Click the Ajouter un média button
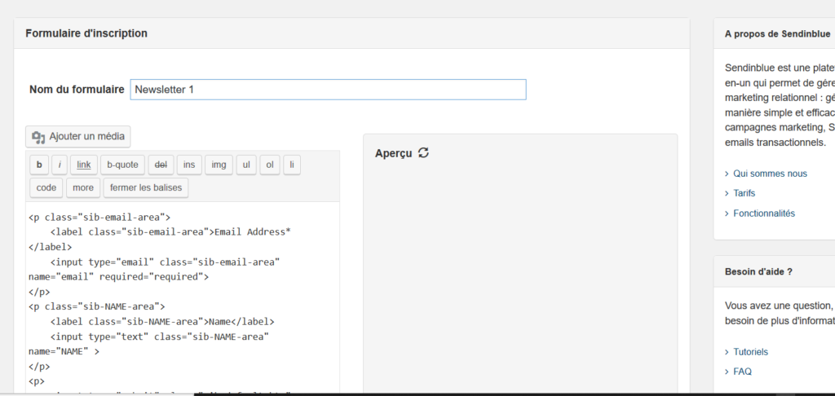The width and height of the screenshot is (835, 396). (x=77, y=136)
